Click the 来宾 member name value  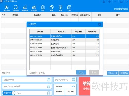tap(73, 86)
